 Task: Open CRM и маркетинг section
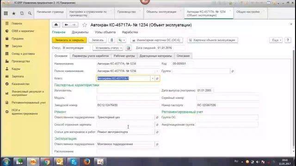(23, 31)
